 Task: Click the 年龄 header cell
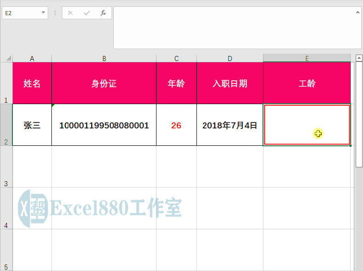click(x=176, y=83)
